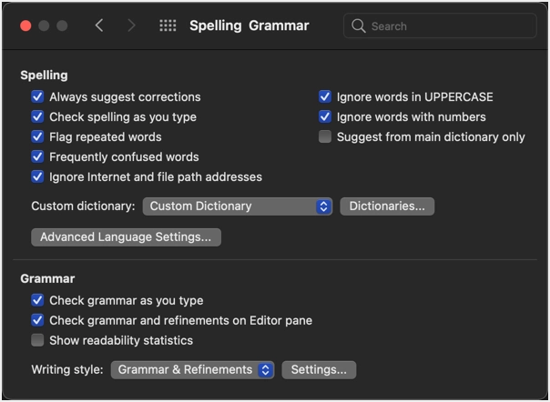The width and height of the screenshot is (550, 402).
Task: Click the gray zoom window button
Action: point(62,25)
